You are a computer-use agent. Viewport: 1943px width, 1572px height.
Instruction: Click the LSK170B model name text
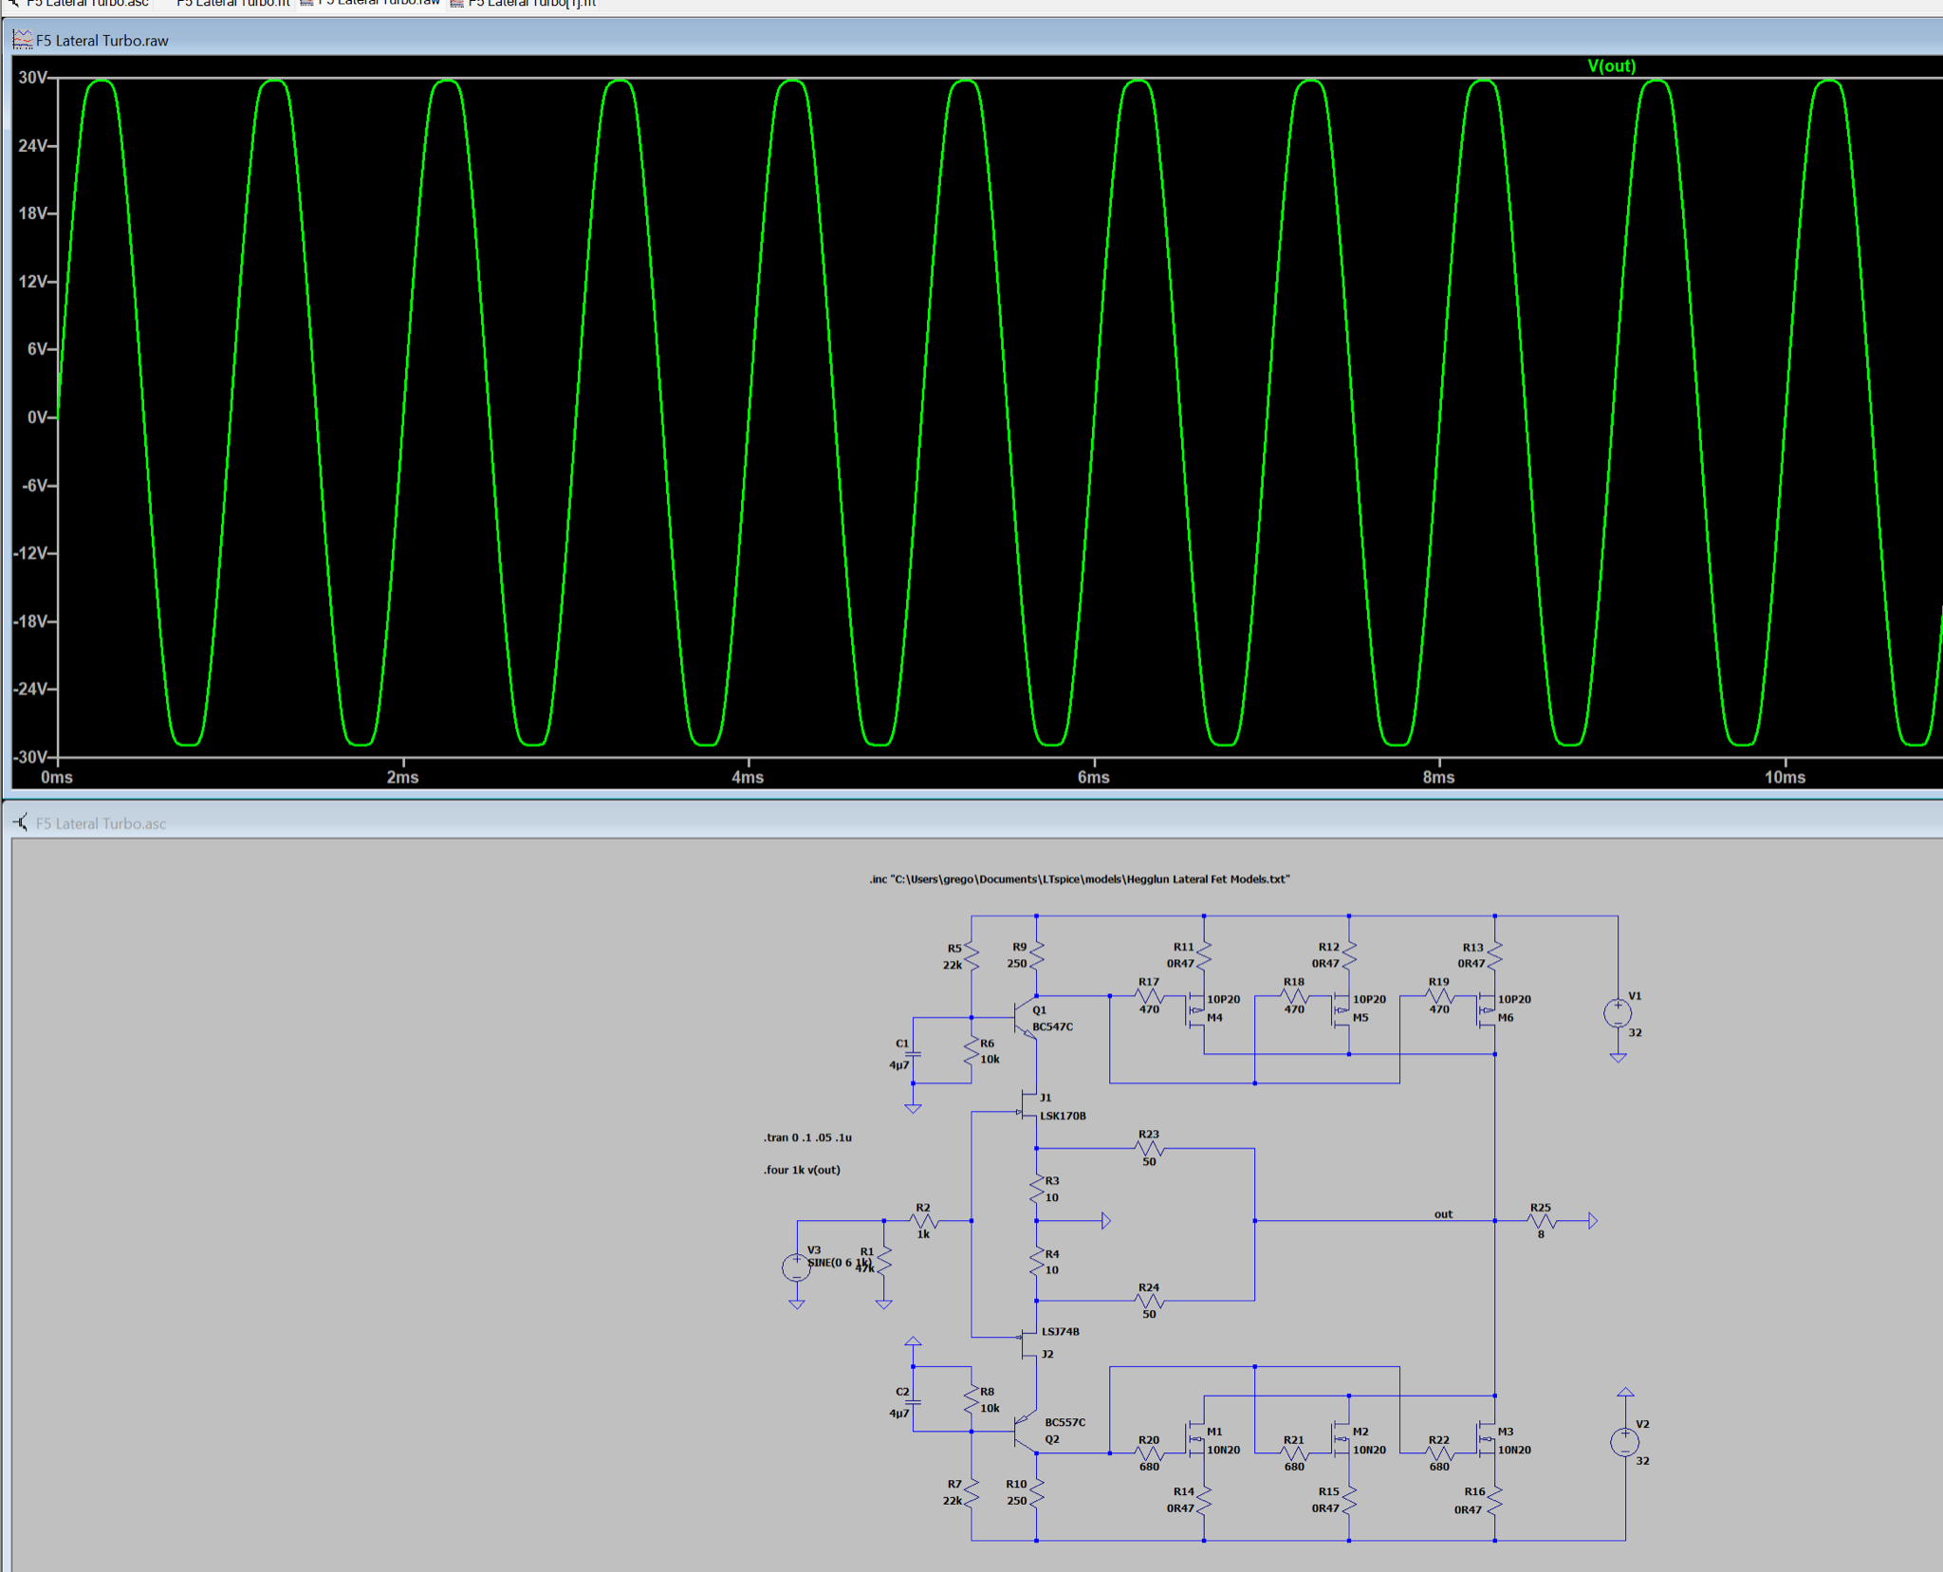(x=1063, y=1116)
